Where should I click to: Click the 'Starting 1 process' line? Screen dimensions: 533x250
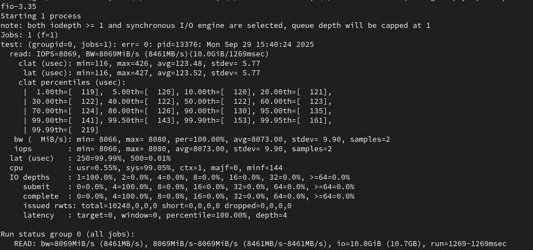pyautogui.click(x=41, y=16)
